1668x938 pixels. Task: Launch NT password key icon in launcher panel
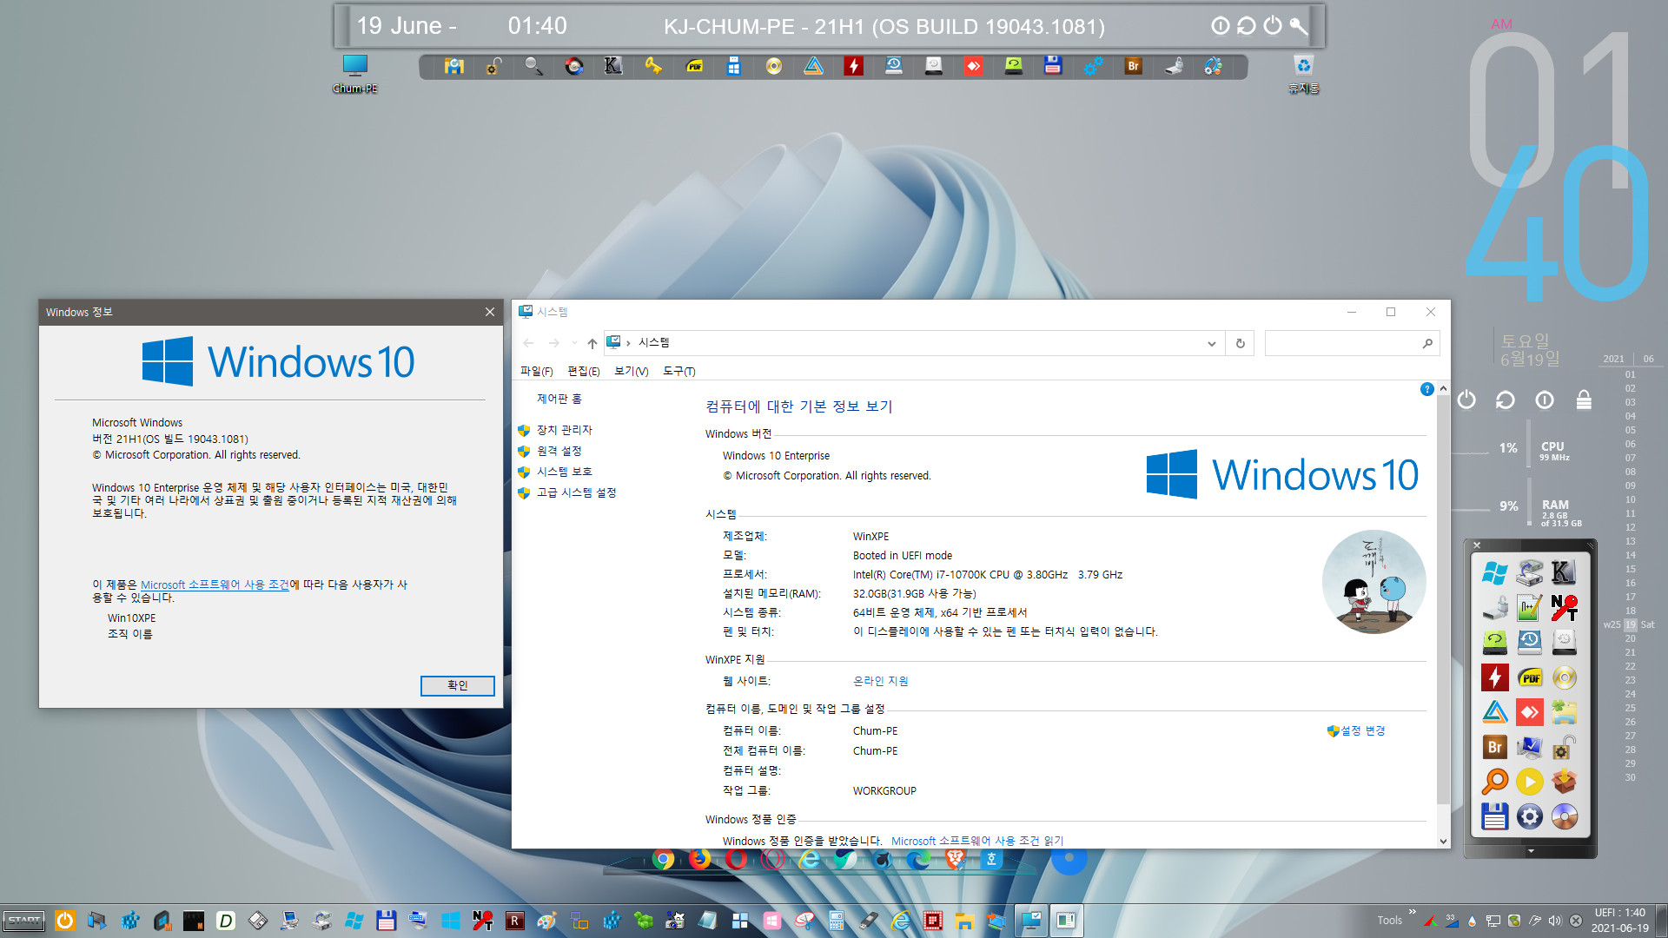(x=1564, y=607)
